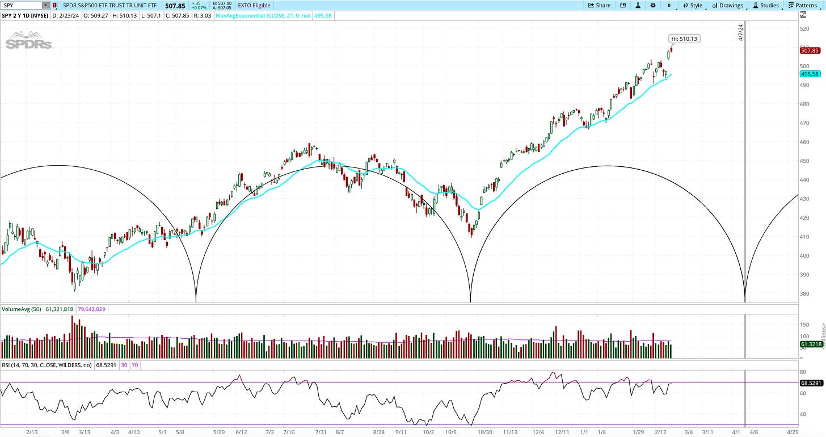This screenshot has height=437, width=826.
Task: Open chart settings gear icon
Action: point(653,5)
